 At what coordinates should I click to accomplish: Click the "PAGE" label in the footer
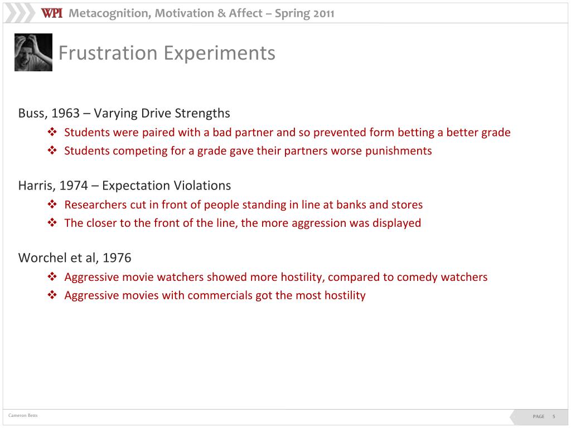538,417
